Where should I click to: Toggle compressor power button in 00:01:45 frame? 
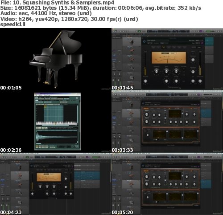click(x=144, y=41)
